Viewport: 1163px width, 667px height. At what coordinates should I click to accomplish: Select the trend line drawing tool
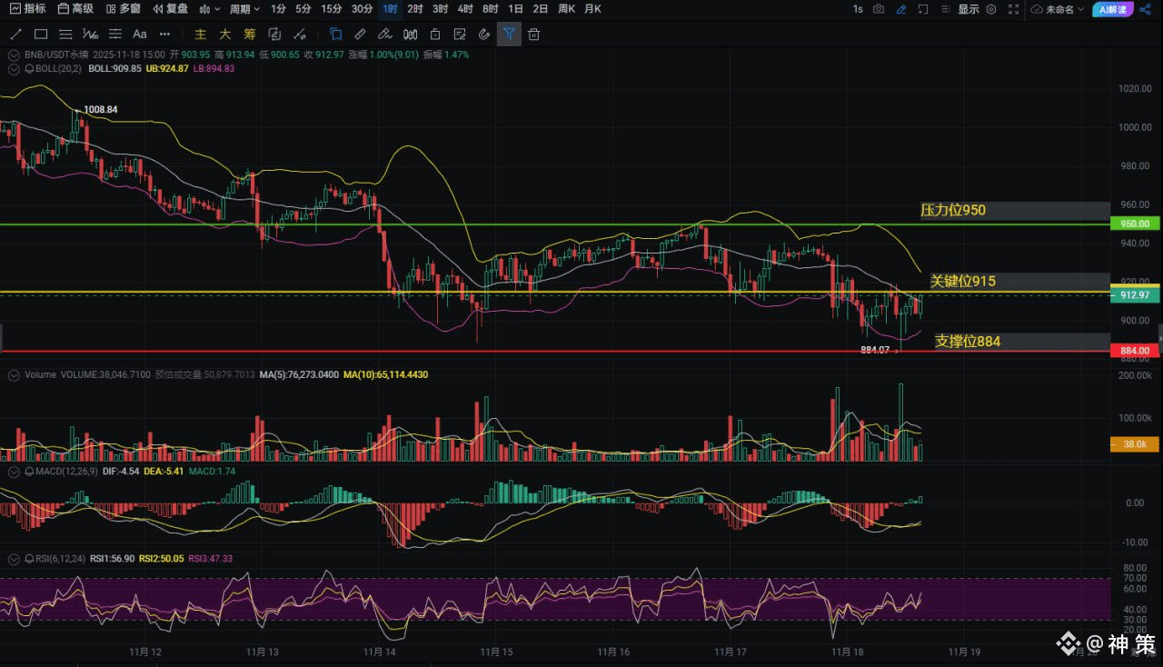pos(15,35)
